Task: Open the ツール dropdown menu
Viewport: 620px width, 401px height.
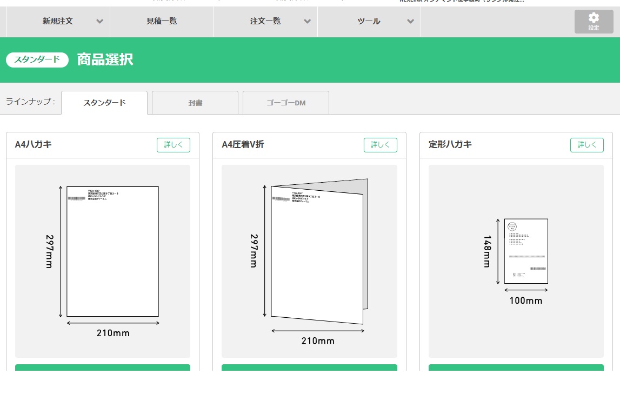Action: [x=369, y=22]
